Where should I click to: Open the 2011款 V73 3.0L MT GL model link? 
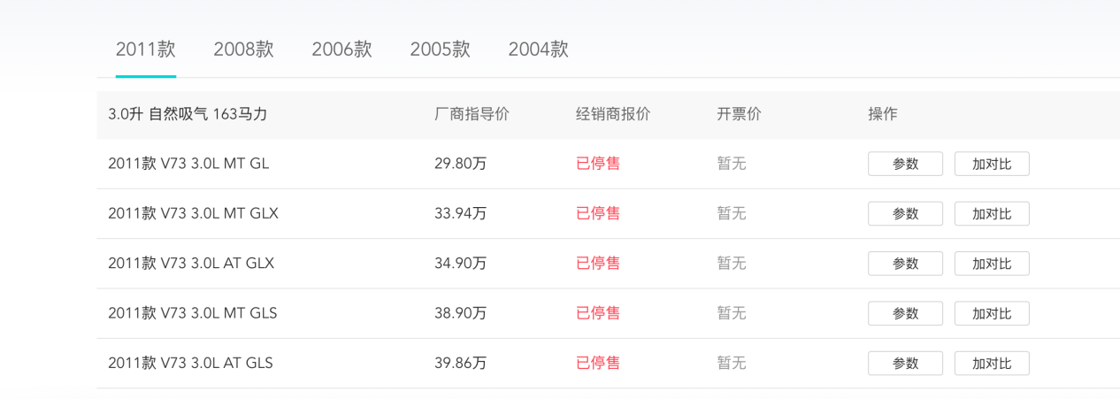click(188, 164)
